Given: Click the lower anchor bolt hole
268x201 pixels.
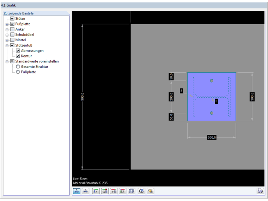Looking at the screenshot, I should [212, 113].
